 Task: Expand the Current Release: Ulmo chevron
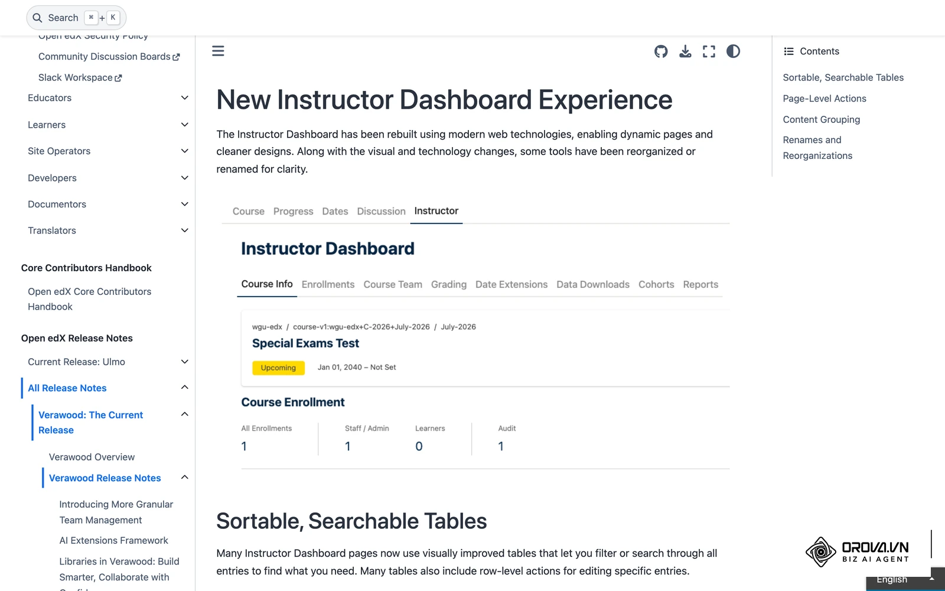click(185, 362)
